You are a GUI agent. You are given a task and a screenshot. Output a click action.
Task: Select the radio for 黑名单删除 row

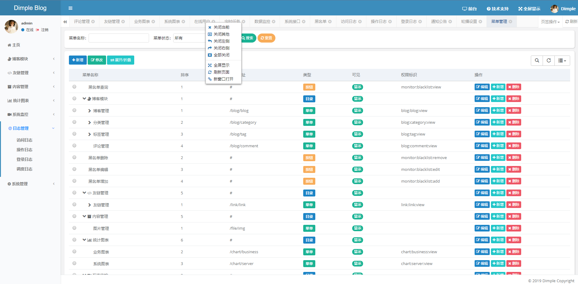coord(74,157)
